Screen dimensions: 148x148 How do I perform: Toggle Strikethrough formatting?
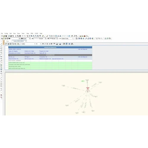tap(49, 44)
